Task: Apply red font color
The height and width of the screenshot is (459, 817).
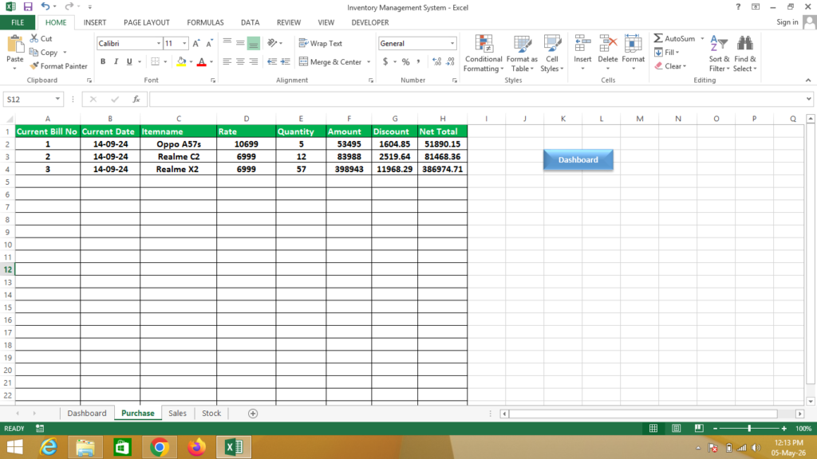Action: [202, 61]
